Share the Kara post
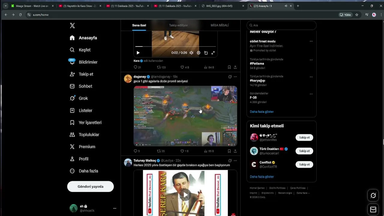This screenshot has width=384, height=216. click(235, 67)
